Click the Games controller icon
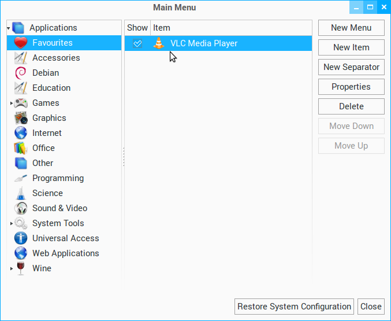 pyautogui.click(x=21, y=103)
